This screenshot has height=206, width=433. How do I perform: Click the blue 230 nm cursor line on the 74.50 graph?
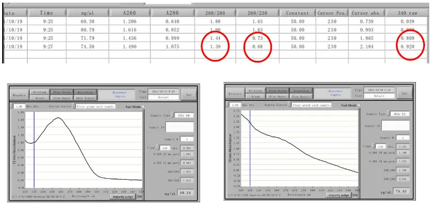(250, 148)
